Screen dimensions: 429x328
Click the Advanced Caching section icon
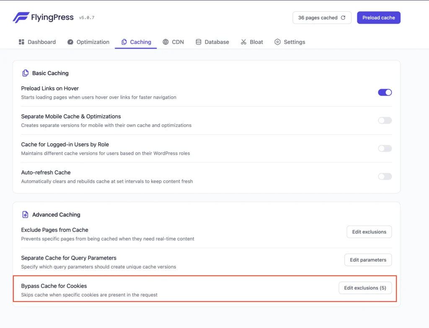(x=25, y=215)
